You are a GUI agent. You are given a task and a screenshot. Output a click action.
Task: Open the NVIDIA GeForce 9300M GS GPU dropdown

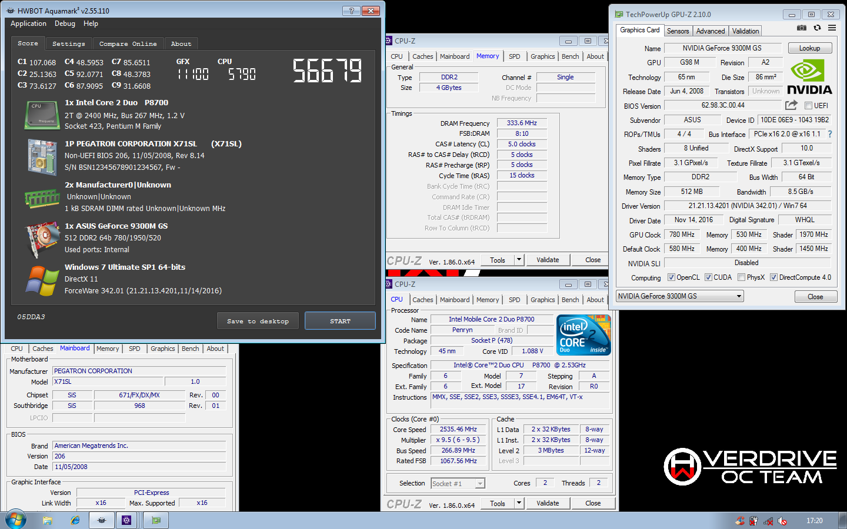pyautogui.click(x=680, y=296)
